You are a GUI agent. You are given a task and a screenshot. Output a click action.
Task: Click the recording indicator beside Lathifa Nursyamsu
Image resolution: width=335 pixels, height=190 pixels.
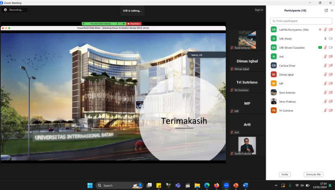click(x=320, y=30)
